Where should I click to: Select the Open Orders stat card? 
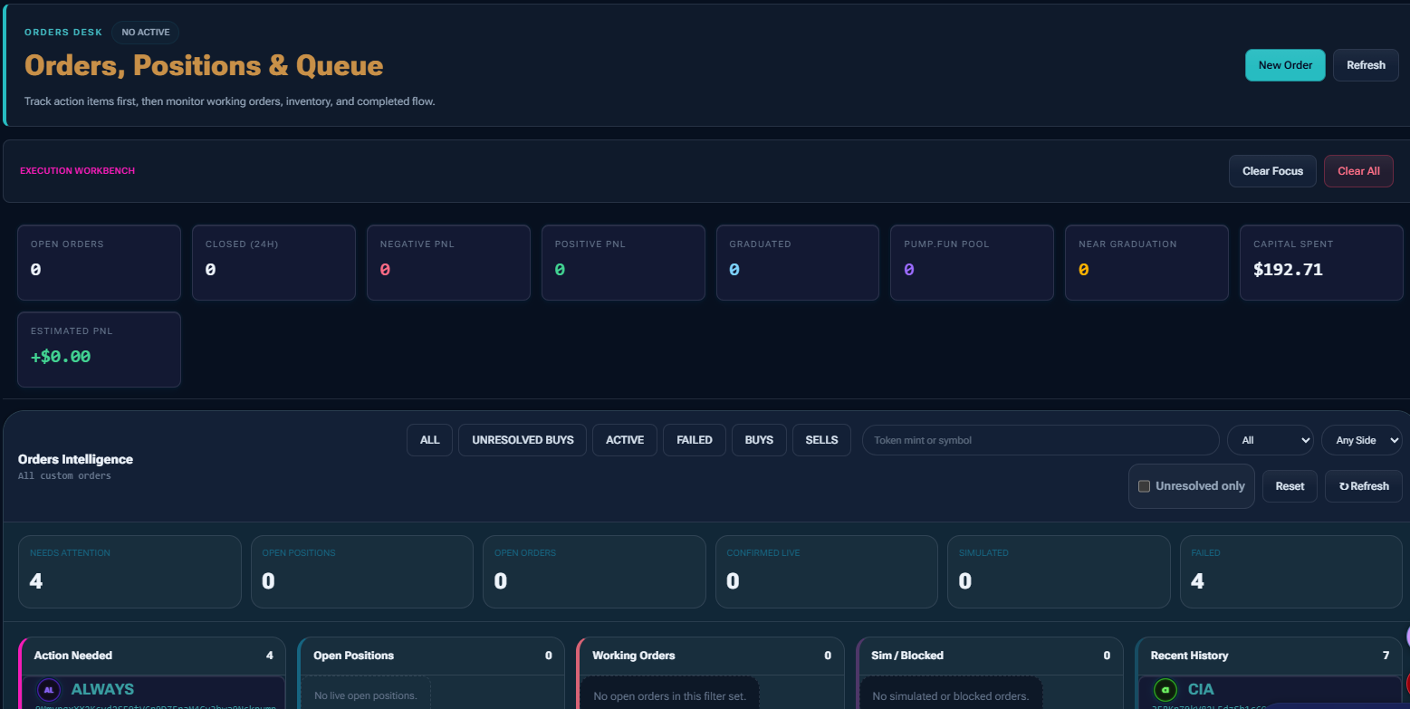pos(99,263)
